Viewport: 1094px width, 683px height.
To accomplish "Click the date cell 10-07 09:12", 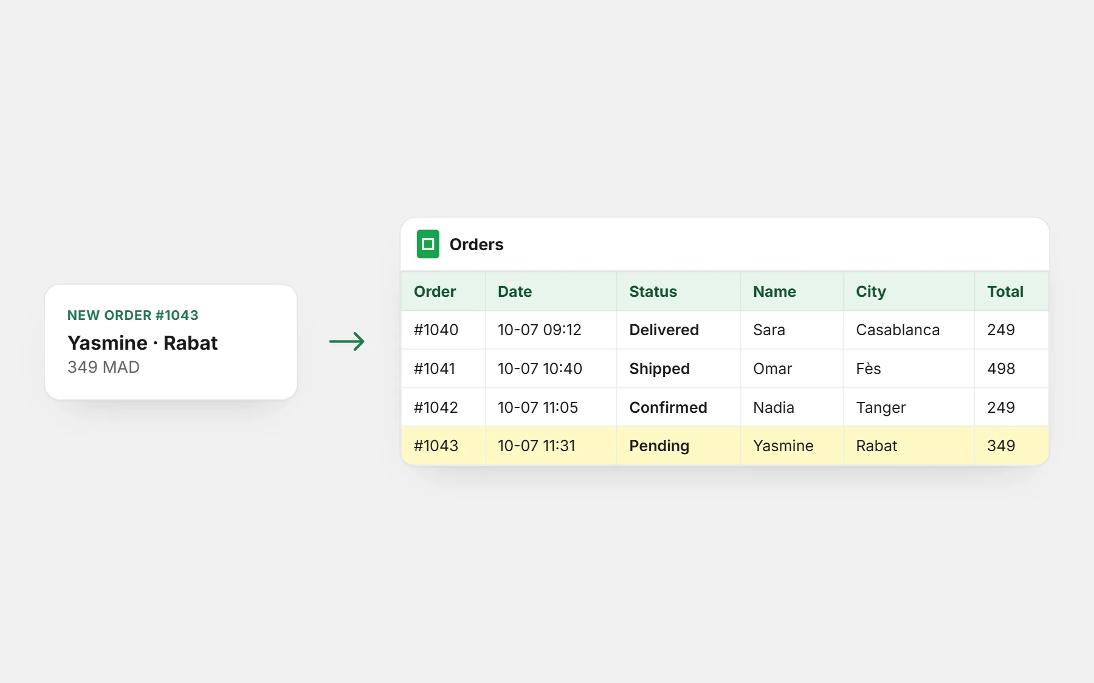I will point(551,330).
